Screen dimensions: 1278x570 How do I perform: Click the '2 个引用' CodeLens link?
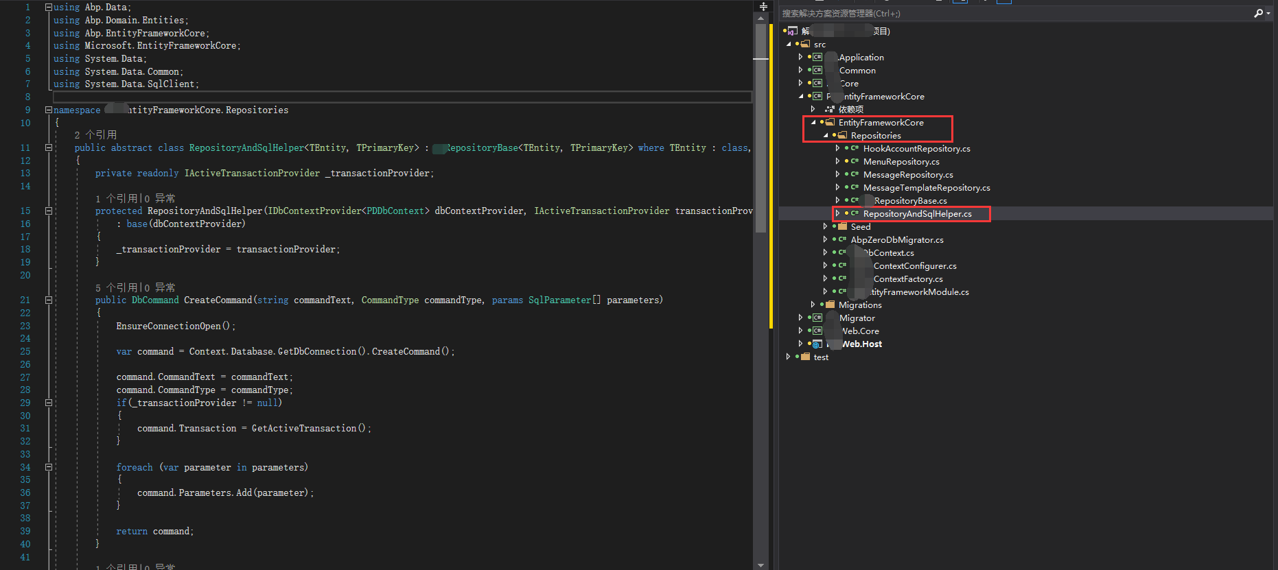(x=95, y=134)
